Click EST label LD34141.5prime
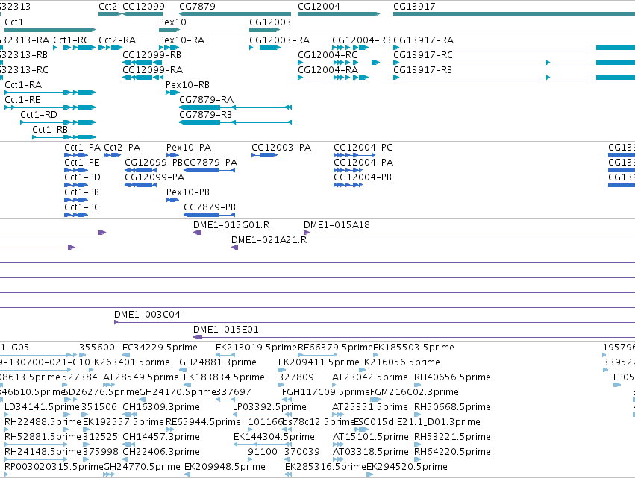The width and height of the screenshot is (635, 478). pyautogui.click(x=42, y=406)
